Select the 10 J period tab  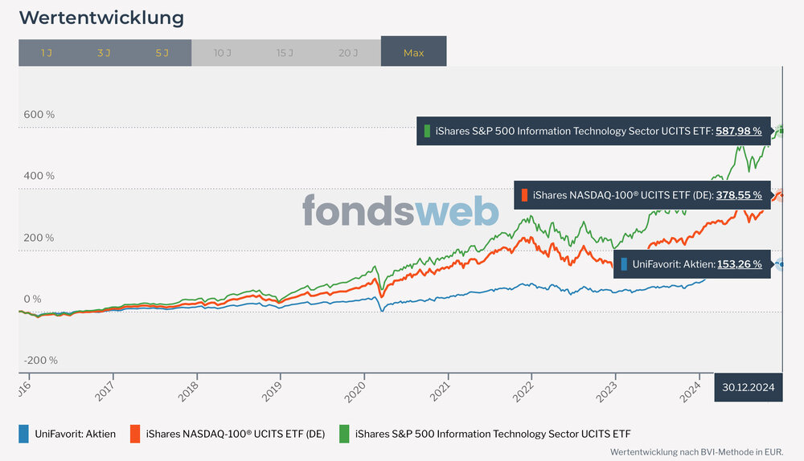[223, 53]
